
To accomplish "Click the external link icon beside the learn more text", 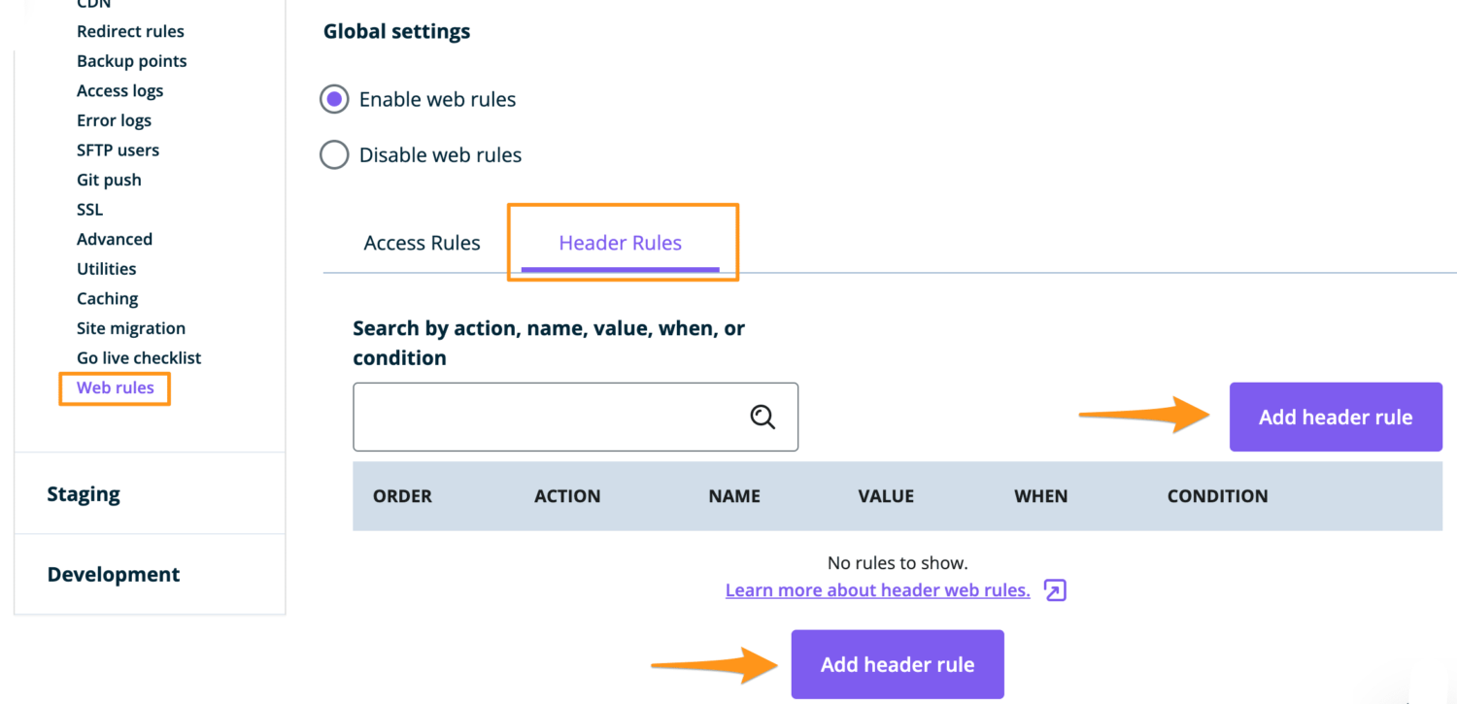I will (x=1056, y=590).
